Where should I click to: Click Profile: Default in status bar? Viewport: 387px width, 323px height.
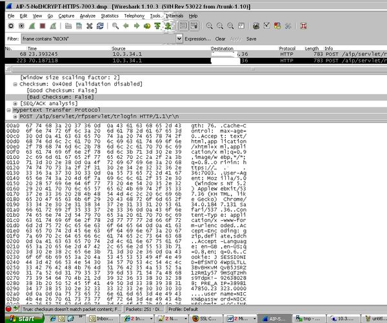pos(183,309)
